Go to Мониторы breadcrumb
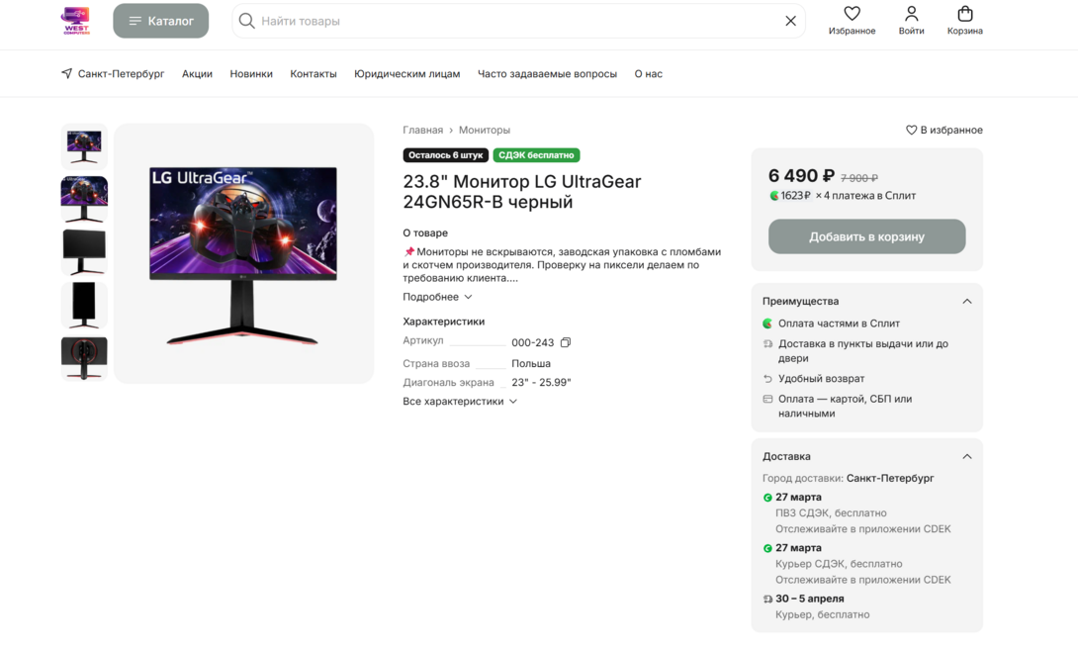 (x=484, y=130)
